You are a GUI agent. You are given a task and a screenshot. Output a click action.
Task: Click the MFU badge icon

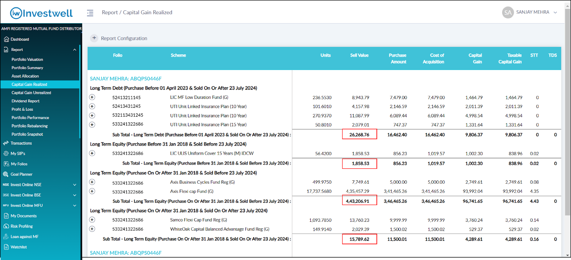[6, 205]
